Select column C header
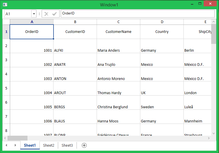 click(x=118, y=22)
